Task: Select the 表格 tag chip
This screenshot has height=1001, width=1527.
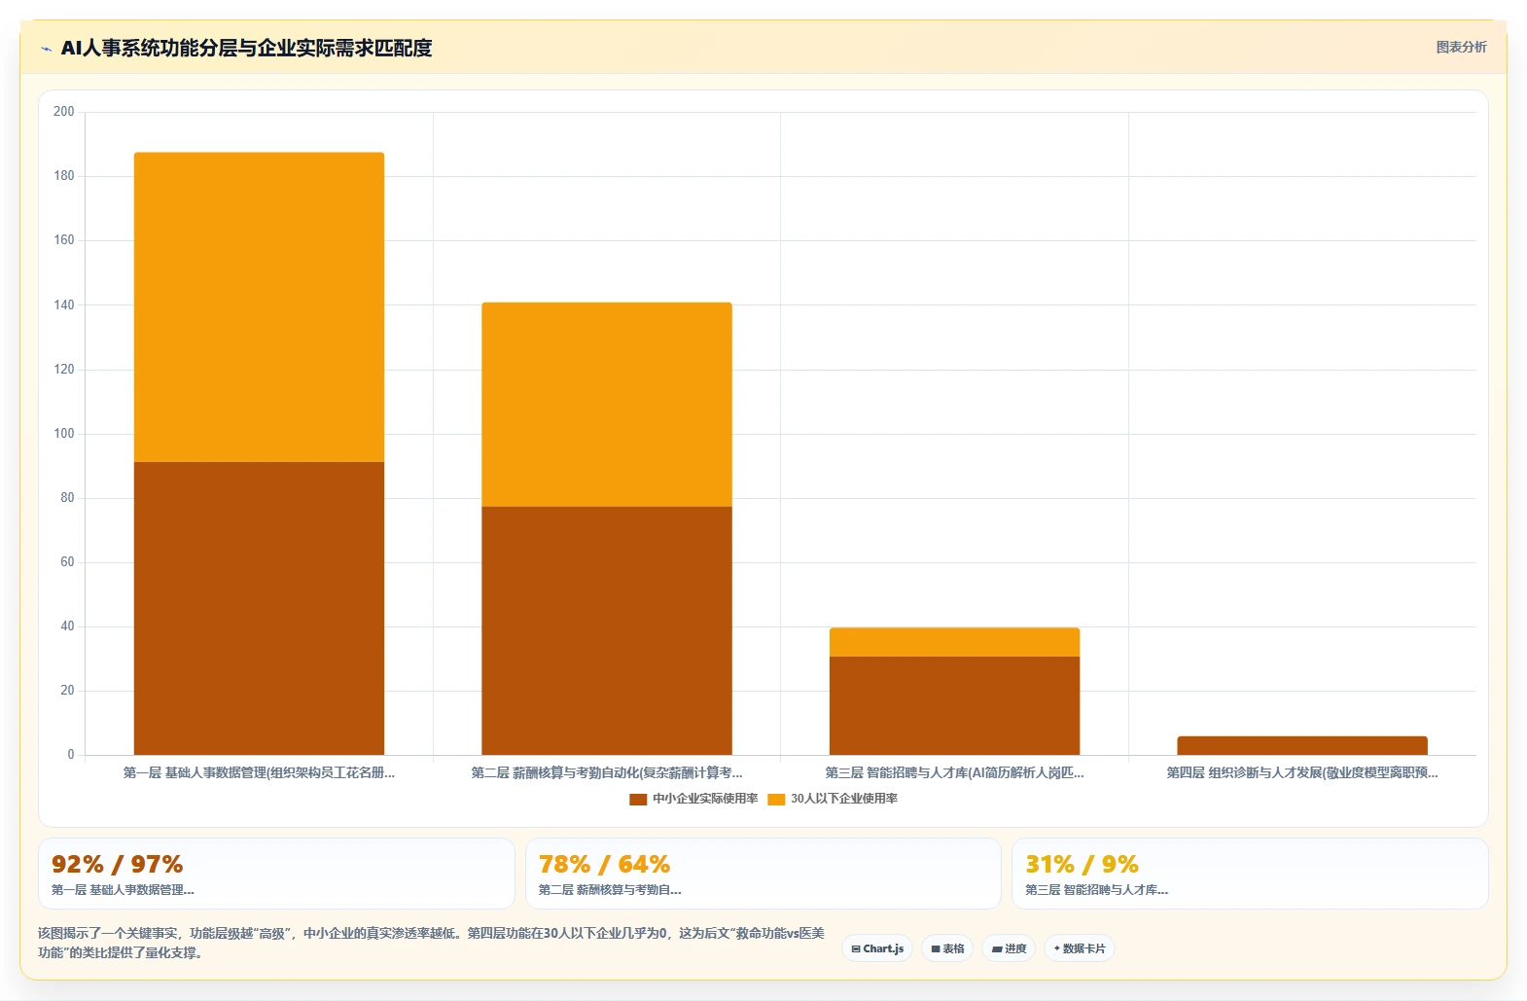Action: 947,948
